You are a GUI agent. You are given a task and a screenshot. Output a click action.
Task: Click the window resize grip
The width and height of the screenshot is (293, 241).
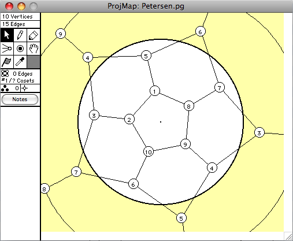click(x=288, y=236)
